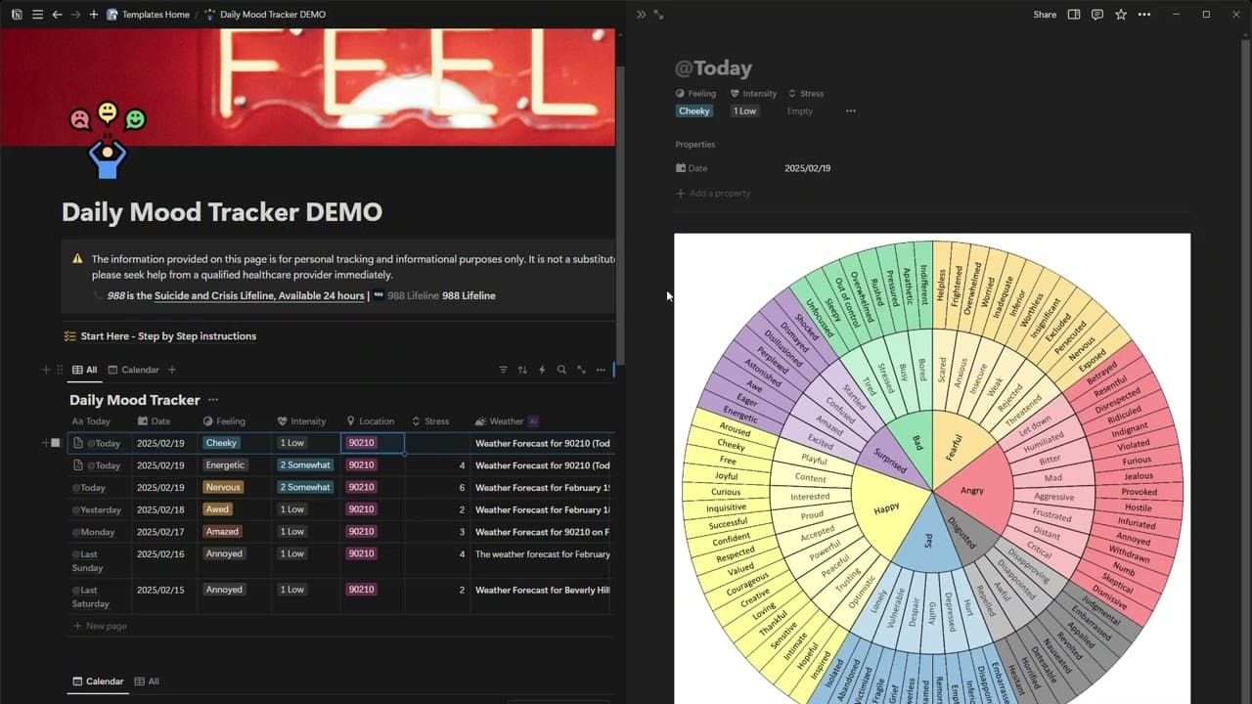
Task: Open the 1 Low intensity dropdown in side panel
Action: coord(745,111)
